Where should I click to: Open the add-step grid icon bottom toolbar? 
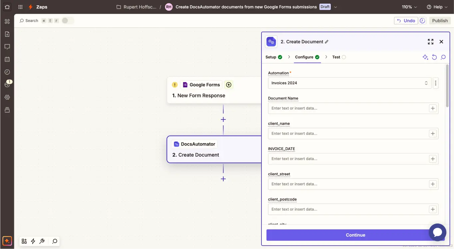coord(24,241)
